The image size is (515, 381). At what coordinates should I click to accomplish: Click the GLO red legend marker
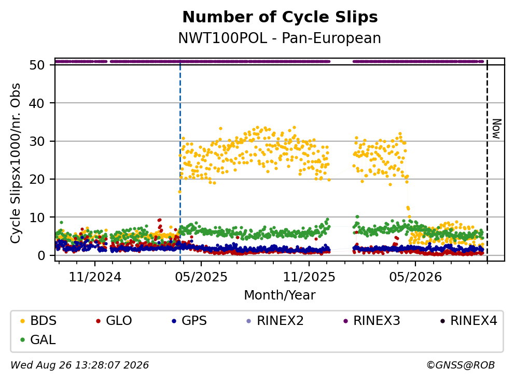[x=98, y=321]
